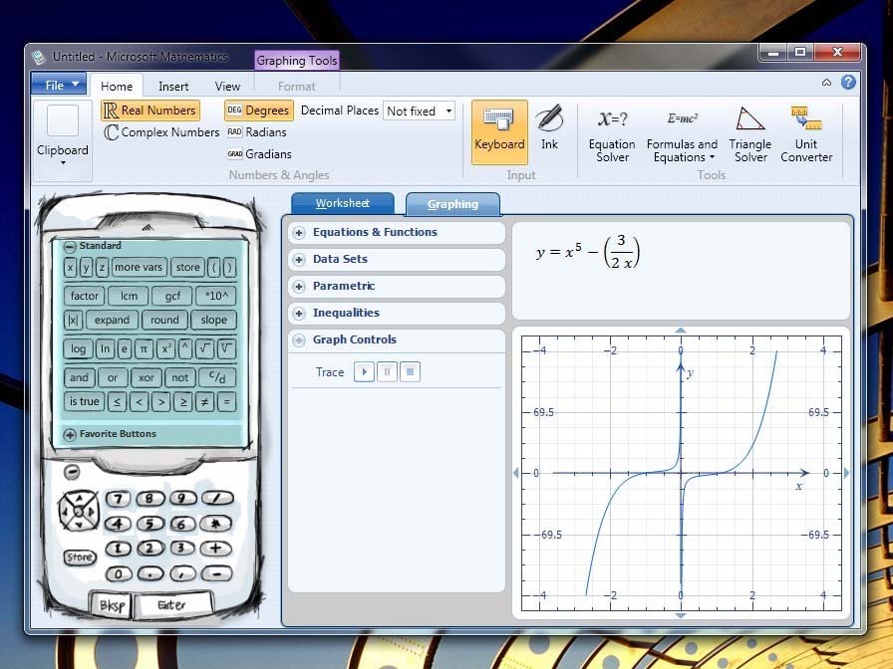
Task: Pause the graph trace
Action: [x=387, y=372]
